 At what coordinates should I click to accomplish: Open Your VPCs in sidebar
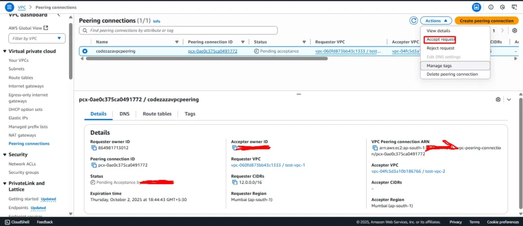click(x=18, y=60)
